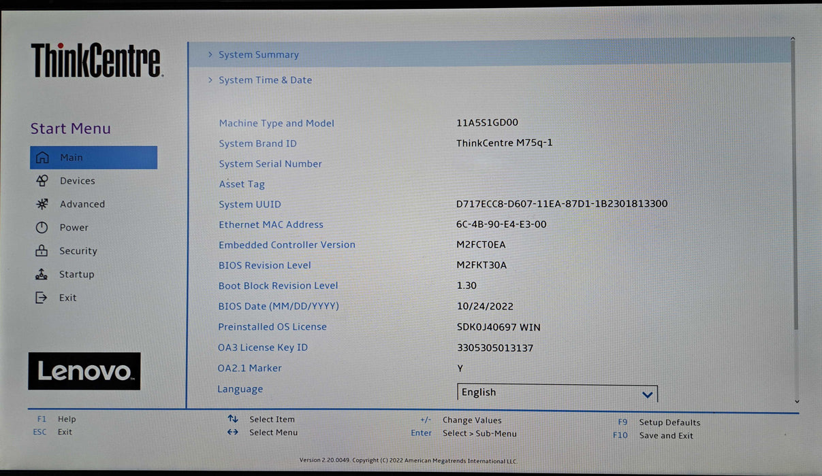The image size is (822, 476).
Task: Click the F1 Help shortcut
Action: pyautogui.click(x=66, y=420)
